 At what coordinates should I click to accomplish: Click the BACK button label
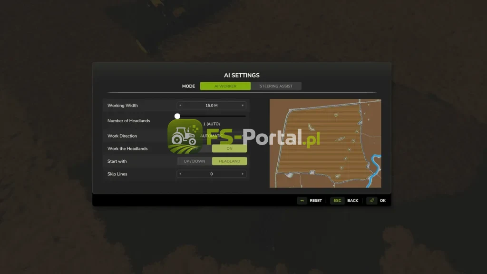[x=352, y=201]
